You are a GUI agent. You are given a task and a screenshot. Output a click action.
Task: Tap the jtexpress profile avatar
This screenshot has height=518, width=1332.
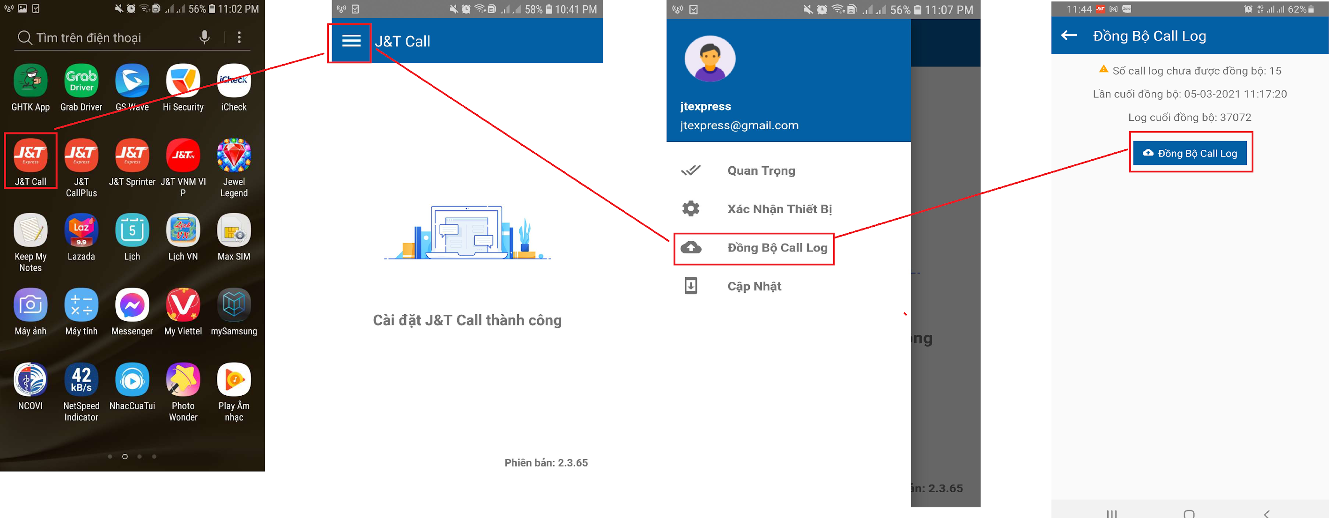710,59
